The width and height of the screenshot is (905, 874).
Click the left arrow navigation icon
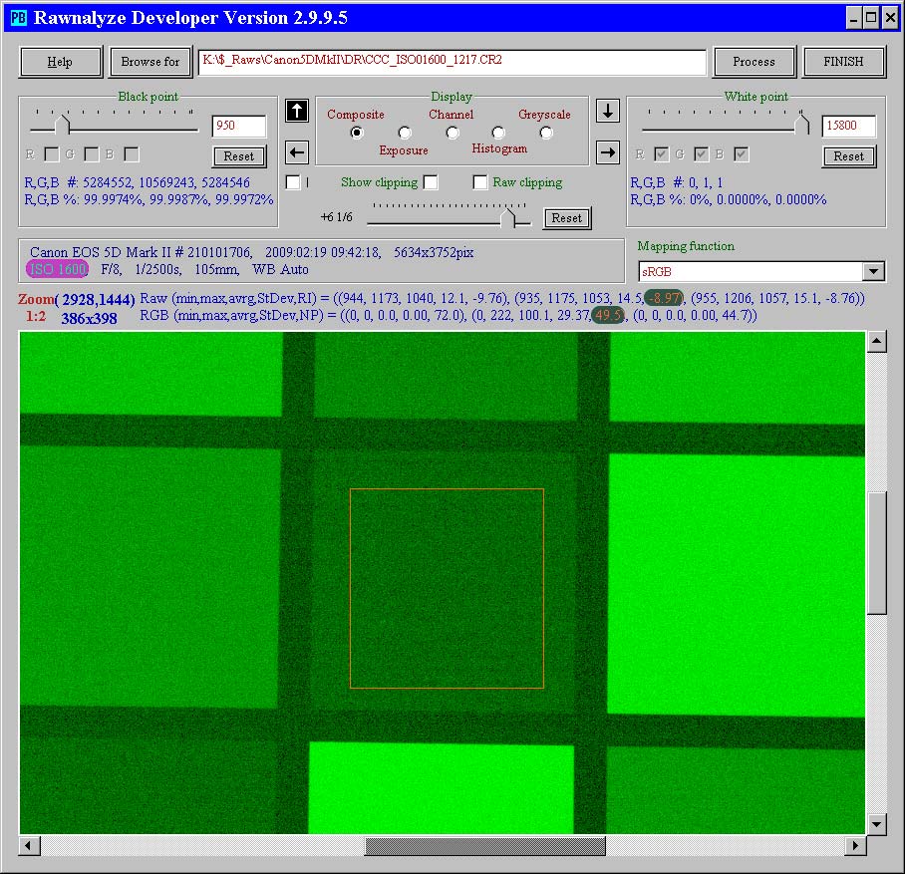pyautogui.click(x=296, y=152)
